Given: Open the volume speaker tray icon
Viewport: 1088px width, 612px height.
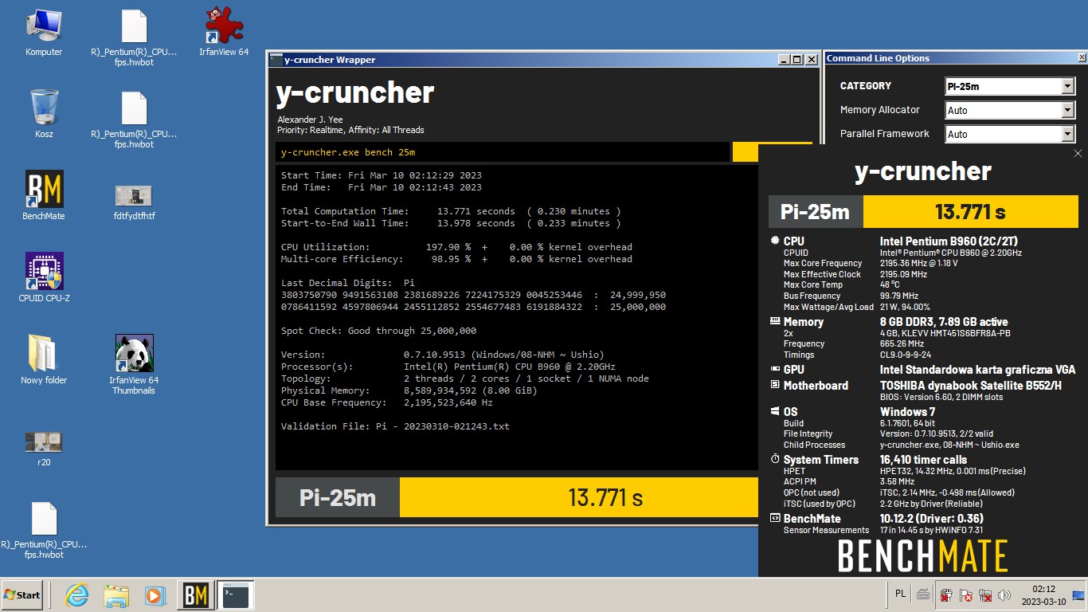Looking at the screenshot, I should click(1004, 594).
